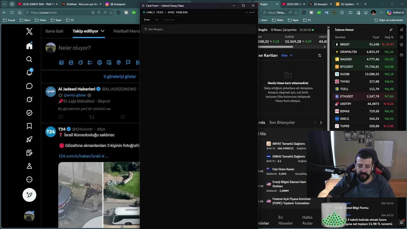Switch to the Halka Arzlar tab
Screen dimensions: 407x229
(307, 220)
